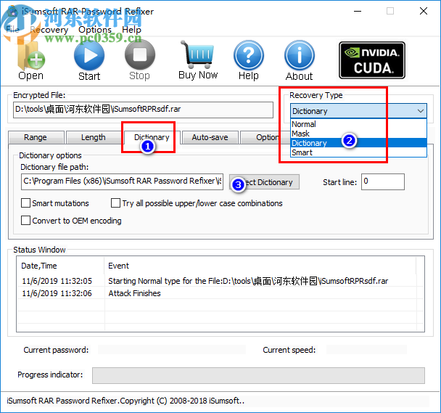The width and height of the screenshot is (441, 413).
Task: Click the Current password value field
Action: pos(172,350)
